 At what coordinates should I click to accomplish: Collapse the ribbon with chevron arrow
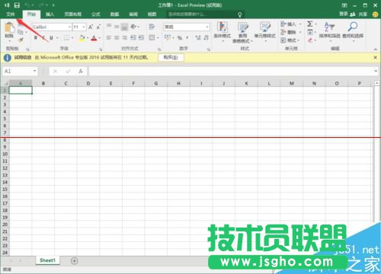coord(376,49)
